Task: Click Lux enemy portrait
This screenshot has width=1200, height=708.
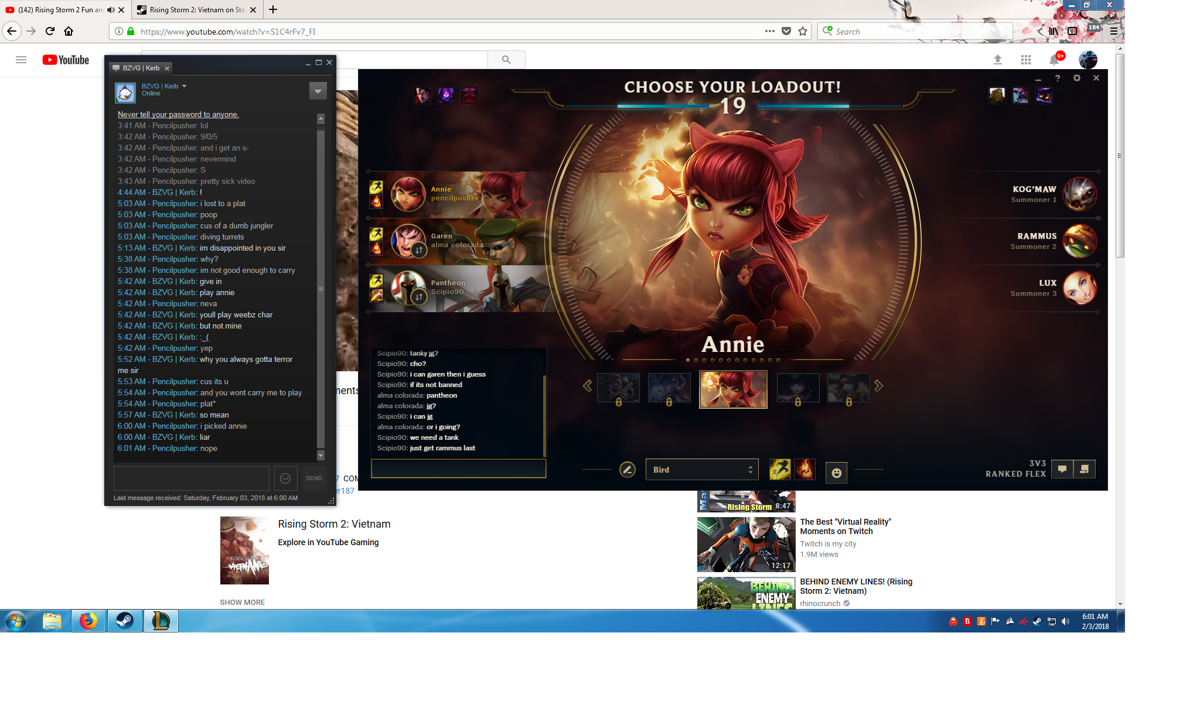Action: 1079,288
